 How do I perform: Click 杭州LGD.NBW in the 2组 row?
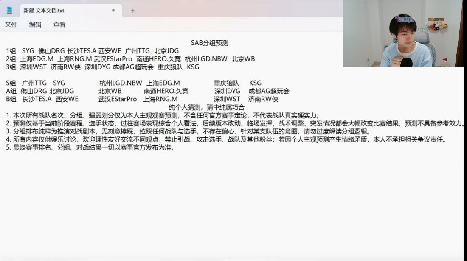(x=206, y=59)
